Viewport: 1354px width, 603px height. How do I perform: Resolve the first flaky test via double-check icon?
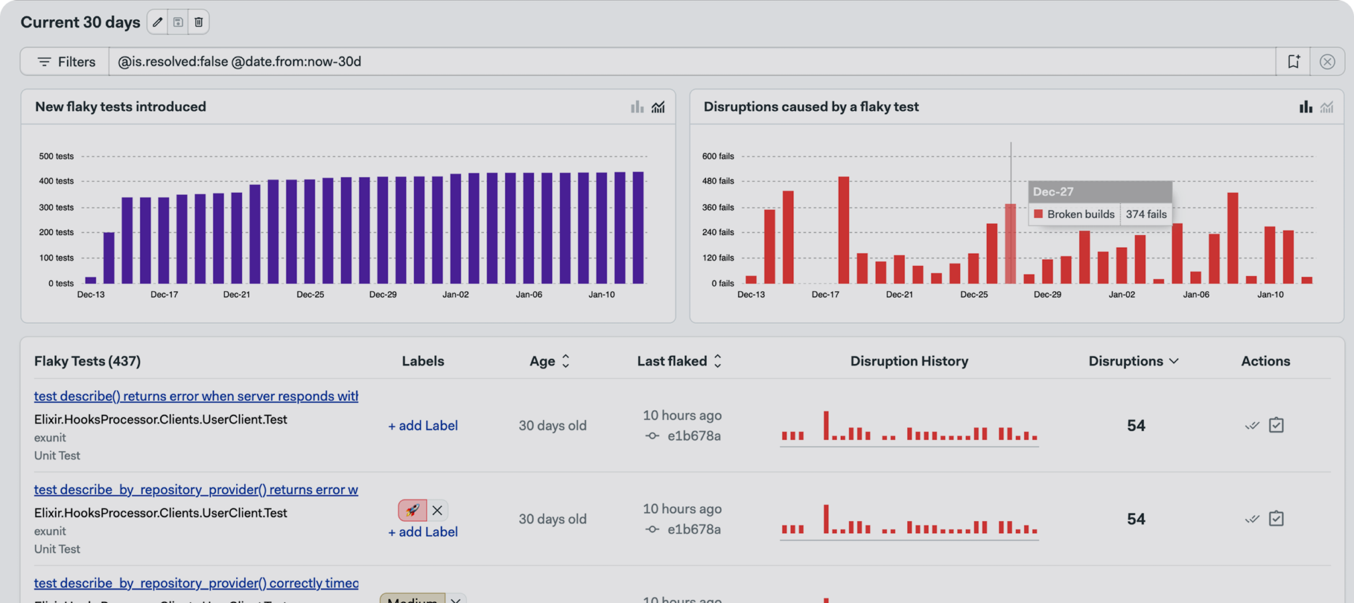tap(1252, 426)
